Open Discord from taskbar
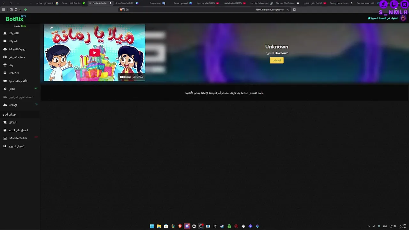Image resolution: width=409 pixels, height=230 pixels. [187, 226]
